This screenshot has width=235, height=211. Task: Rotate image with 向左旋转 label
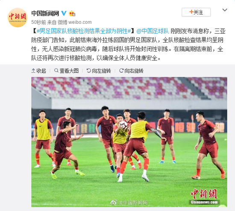tap(99, 71)
